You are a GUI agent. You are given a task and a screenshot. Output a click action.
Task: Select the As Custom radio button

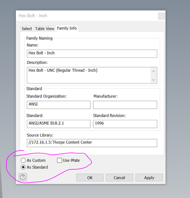coord(23,160)
